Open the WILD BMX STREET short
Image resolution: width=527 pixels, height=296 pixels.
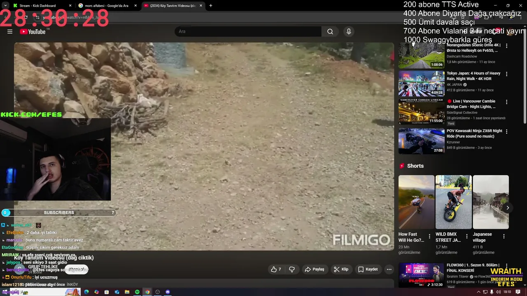tap(454, 202)
